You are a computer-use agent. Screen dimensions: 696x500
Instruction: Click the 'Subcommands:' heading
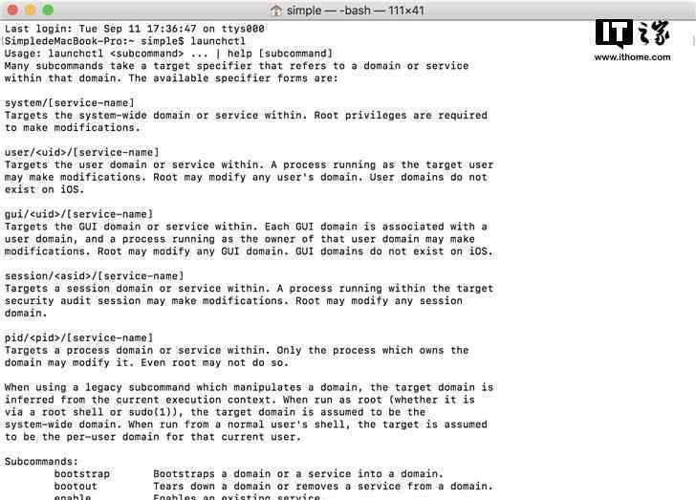pos(41,462)
